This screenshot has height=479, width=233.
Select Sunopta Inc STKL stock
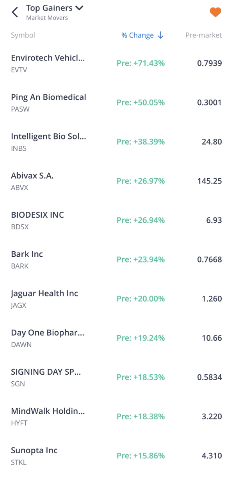(116, 456)
